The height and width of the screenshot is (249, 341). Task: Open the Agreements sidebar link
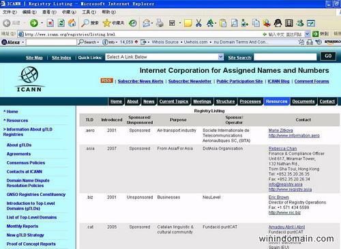18,154
